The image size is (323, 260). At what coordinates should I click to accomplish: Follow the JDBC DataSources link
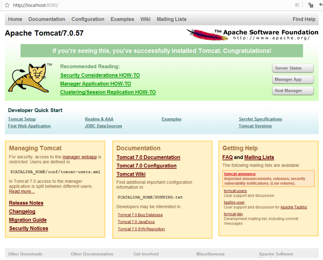tap(103, 126)
